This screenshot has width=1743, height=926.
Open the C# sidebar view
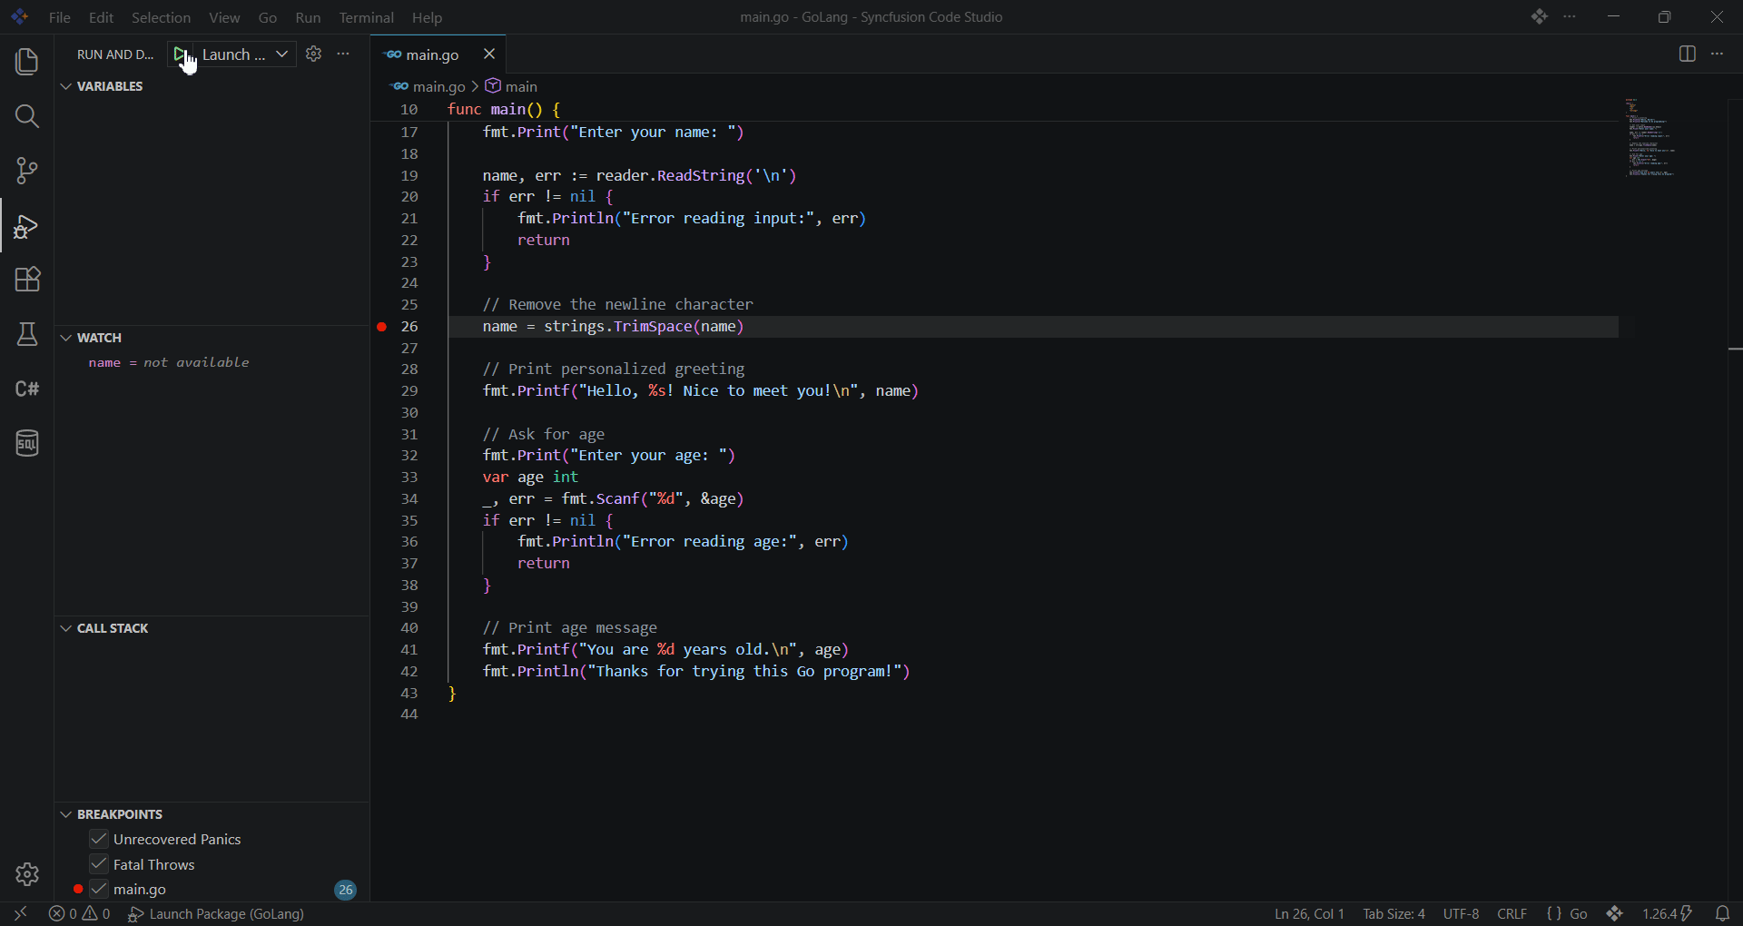27,389
